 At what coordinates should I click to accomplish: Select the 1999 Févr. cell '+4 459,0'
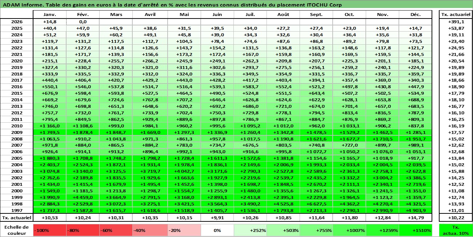pyautogui.click(x=83, y=197)
